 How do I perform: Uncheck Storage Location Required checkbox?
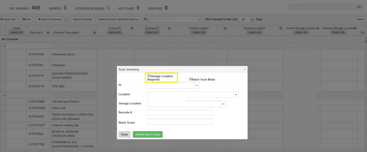click(149, 76)
